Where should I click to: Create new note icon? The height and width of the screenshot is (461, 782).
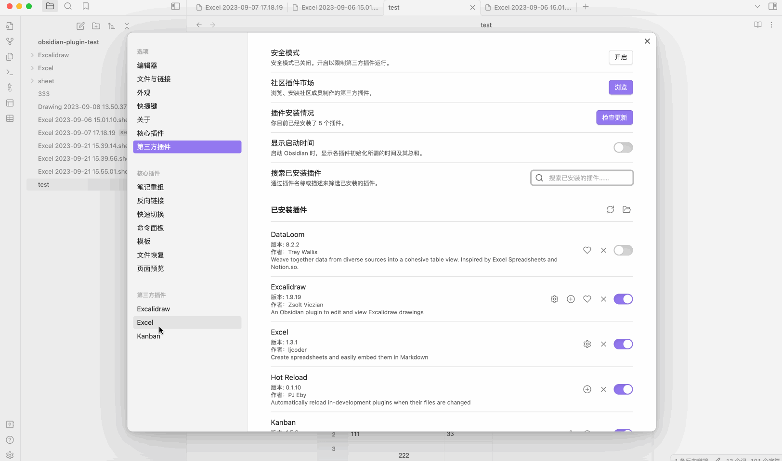pos(80,26)
